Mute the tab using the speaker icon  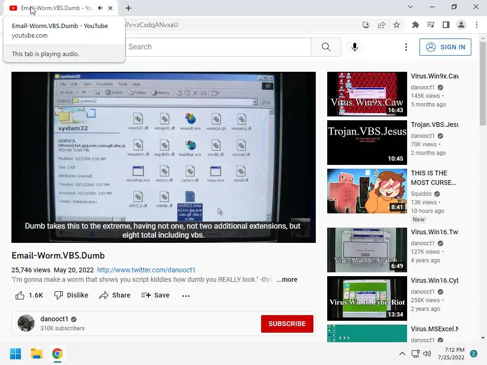(x=100, y=8)
